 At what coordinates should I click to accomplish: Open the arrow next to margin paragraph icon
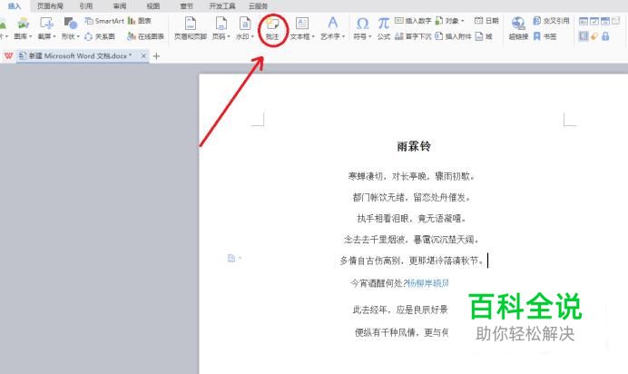(x=240, y=259)
